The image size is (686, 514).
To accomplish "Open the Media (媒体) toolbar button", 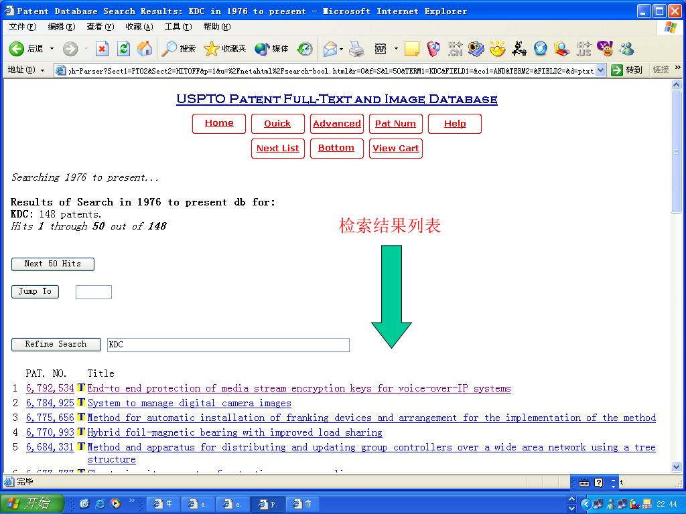I will (271, 48).
